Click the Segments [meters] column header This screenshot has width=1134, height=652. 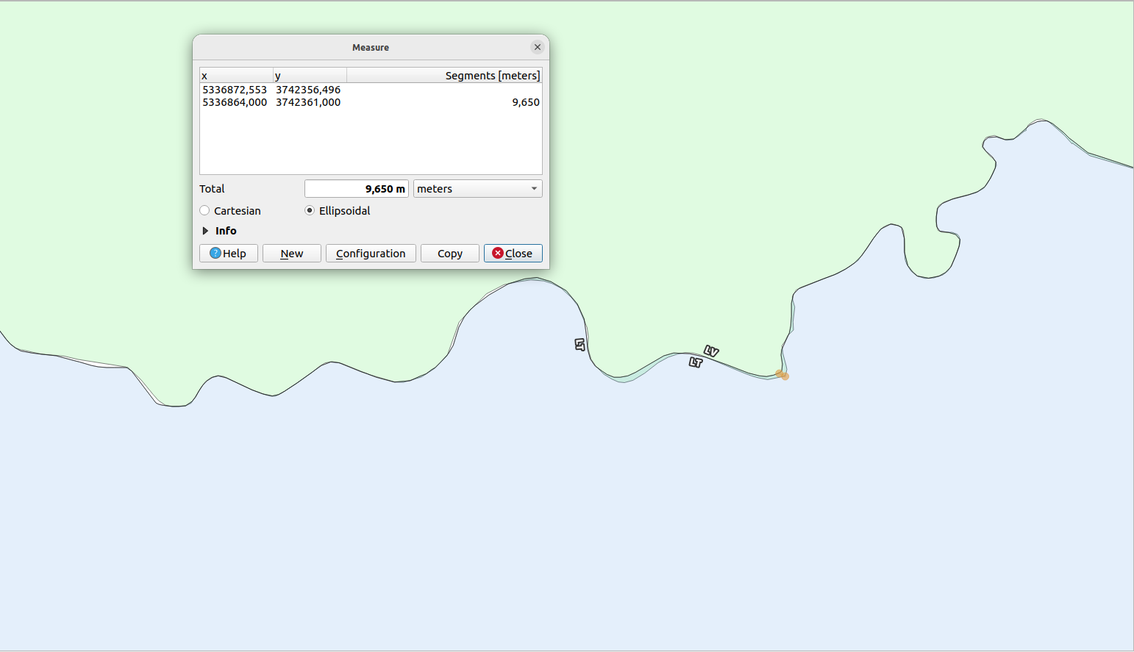point(445,76)
